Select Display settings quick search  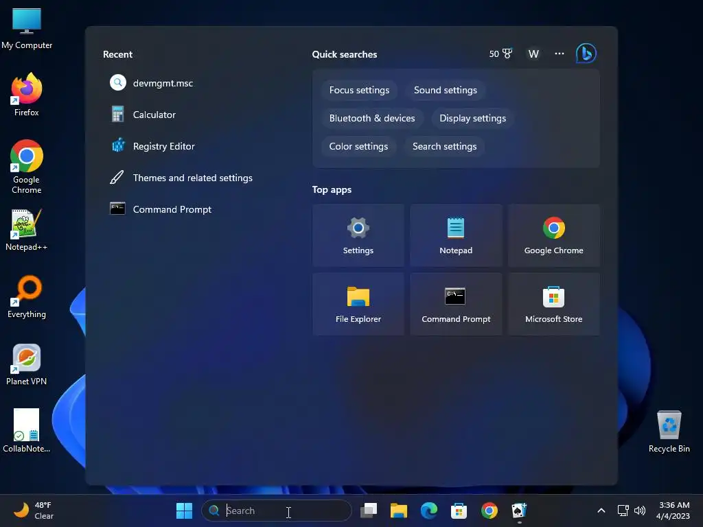[x=472, y=118]
